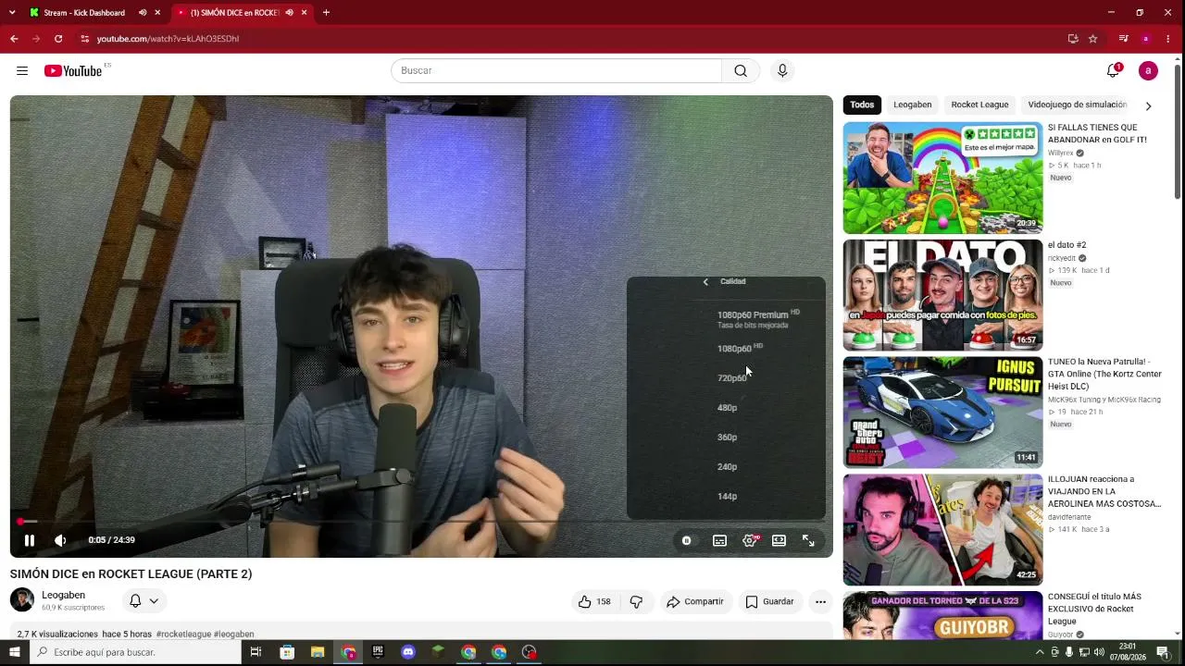Open the YouTube account avatar menu

point(1148,71)
